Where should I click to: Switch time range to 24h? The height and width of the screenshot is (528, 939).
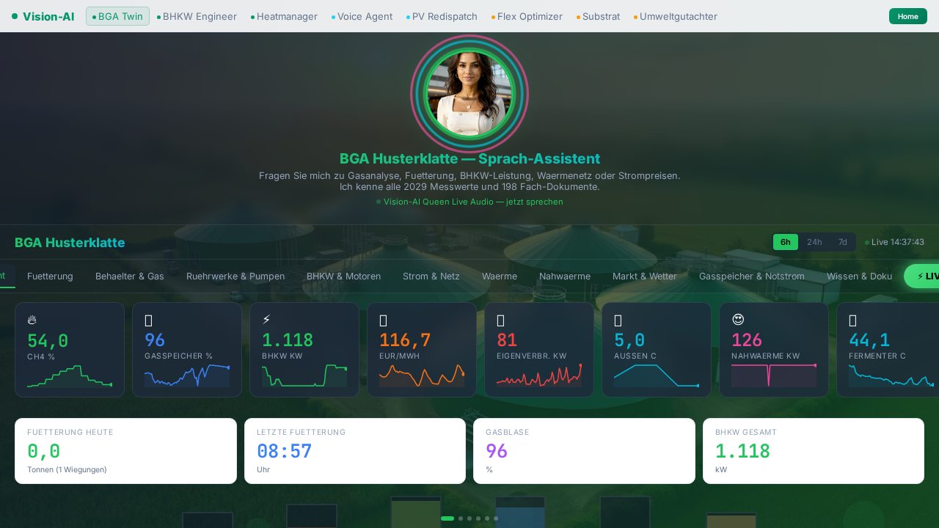pos(814,242)
